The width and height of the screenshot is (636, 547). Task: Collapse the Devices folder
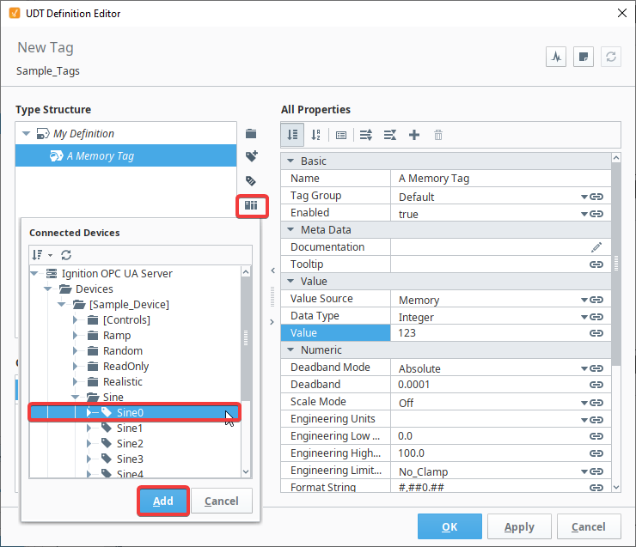coord(48,289)
